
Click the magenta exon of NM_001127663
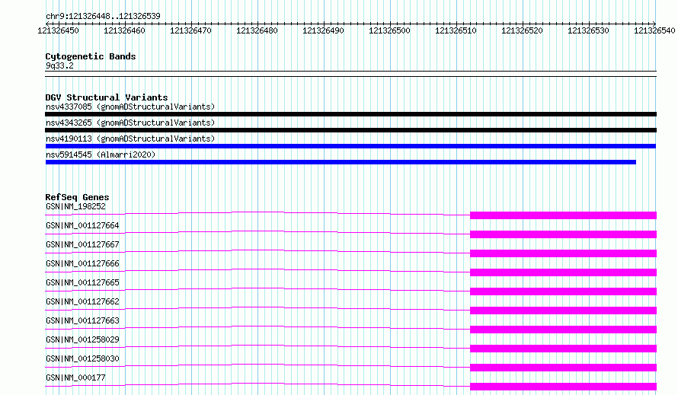click(564, 330)
